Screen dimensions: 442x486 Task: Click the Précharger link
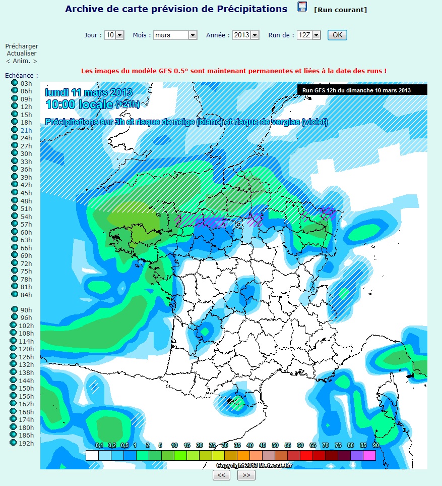22,46
